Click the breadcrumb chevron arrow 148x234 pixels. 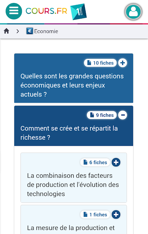(x=18, y=31)
